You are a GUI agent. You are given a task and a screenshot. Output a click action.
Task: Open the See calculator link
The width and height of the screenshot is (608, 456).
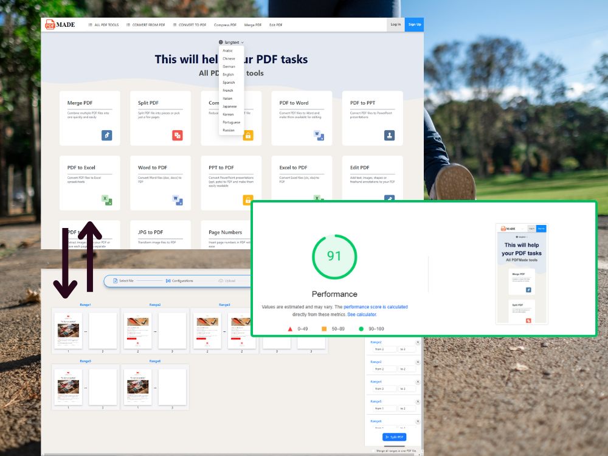(x=362, y=314)
